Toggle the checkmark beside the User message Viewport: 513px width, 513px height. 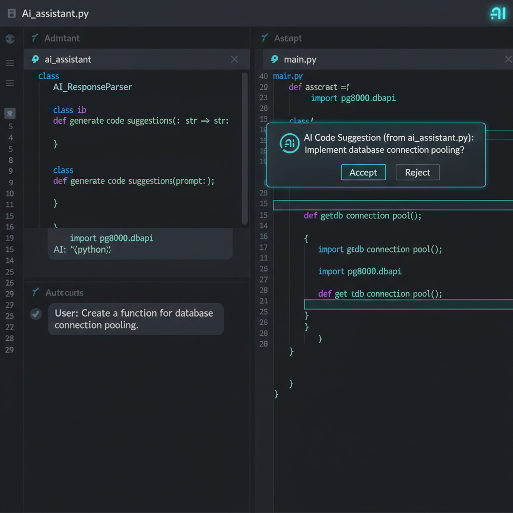coord(36,314)
